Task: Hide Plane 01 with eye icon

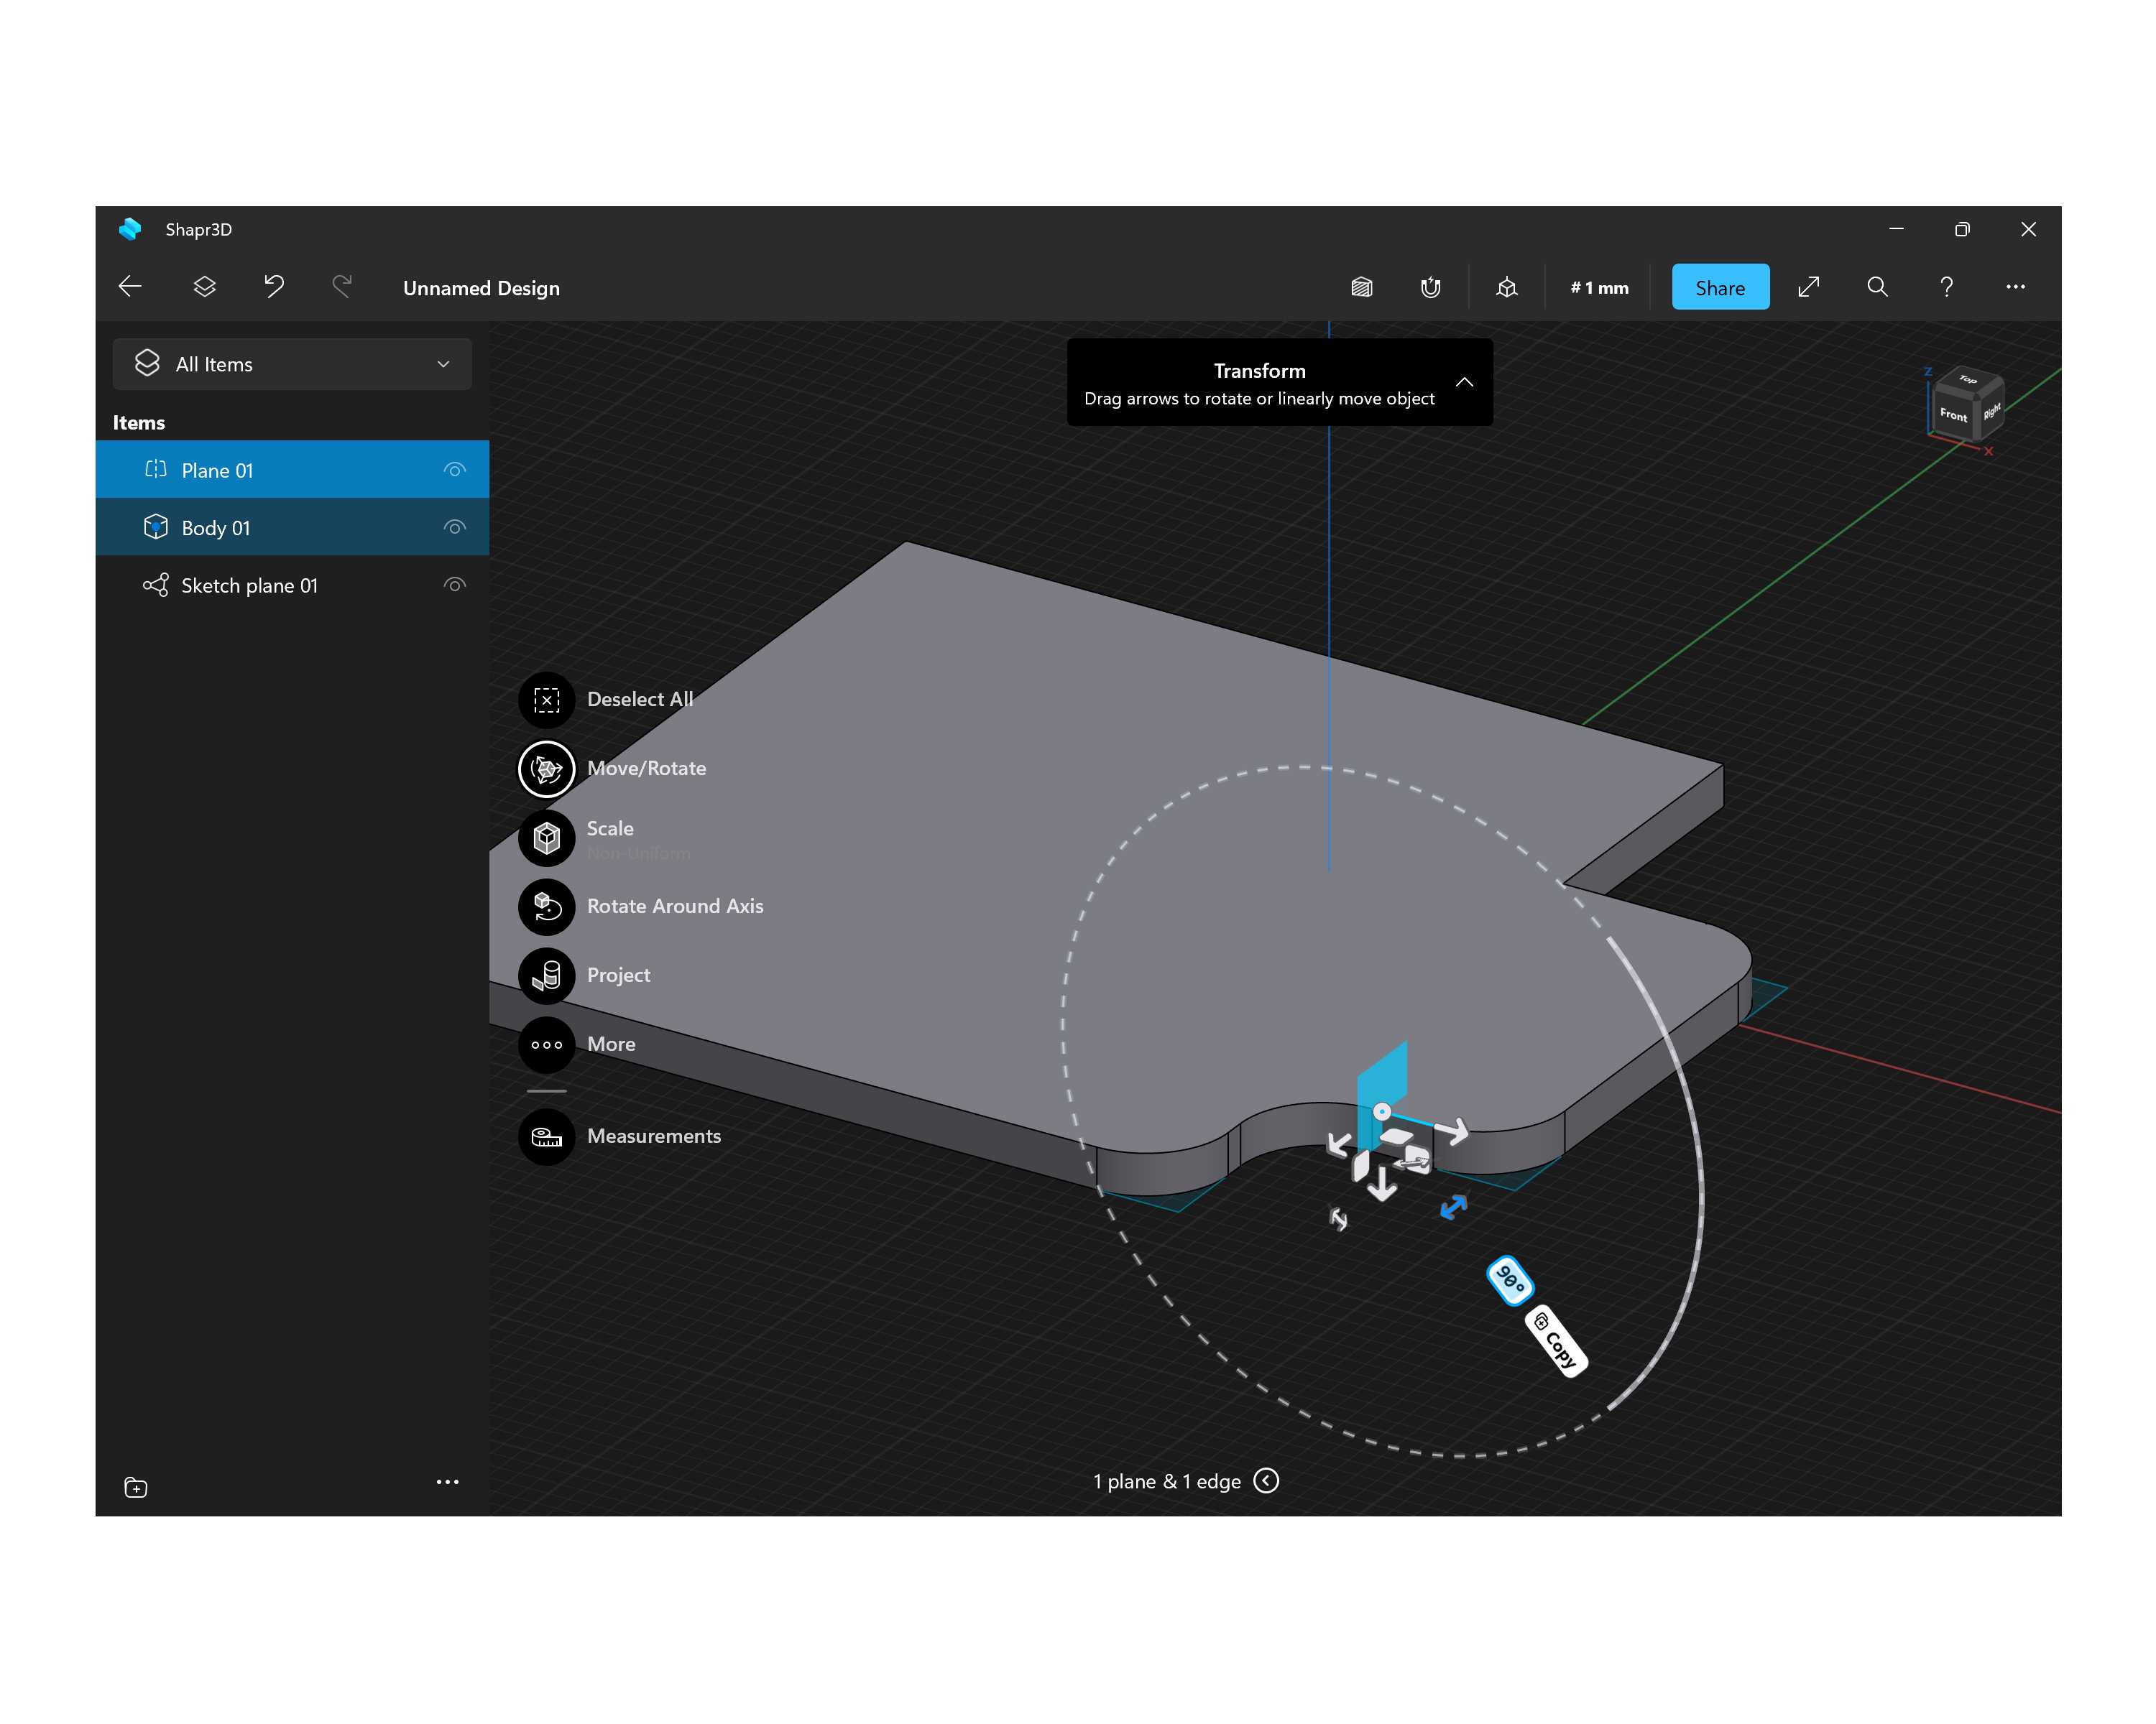Action: [x=455, y=470]
